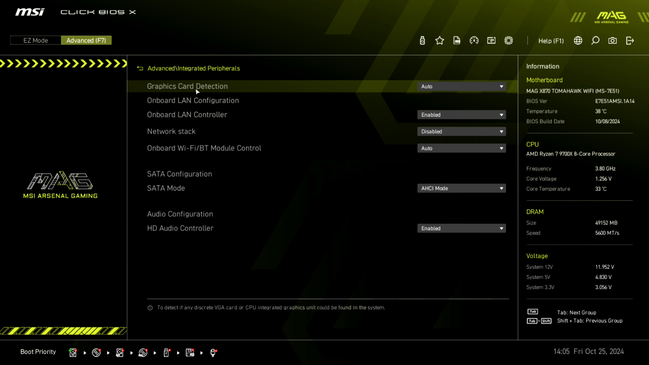Select Advanced (F7) mode
Image resolution: width=649 pixels, height=365 pixels.
point(86,40)
